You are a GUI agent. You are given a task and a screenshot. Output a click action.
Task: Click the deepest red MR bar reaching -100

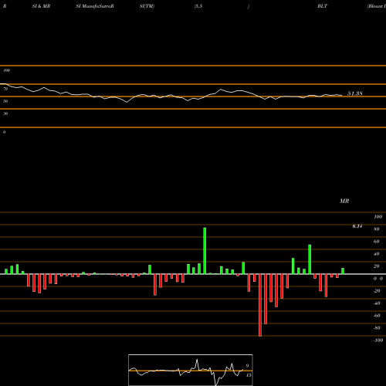coord(260,305)
